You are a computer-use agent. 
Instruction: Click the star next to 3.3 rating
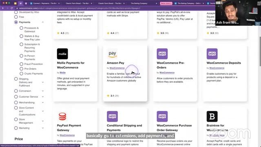click(x=208, y=33)
